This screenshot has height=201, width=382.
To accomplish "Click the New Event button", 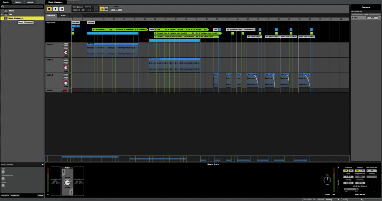I will pyautogui.click(x=5, y=196).
